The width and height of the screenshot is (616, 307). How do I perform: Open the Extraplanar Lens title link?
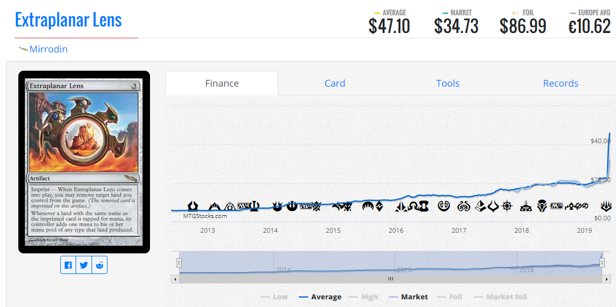pos(69,19)
